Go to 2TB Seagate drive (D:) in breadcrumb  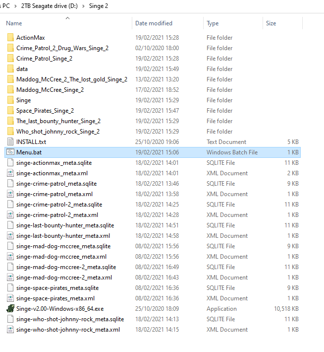[50, 6]
